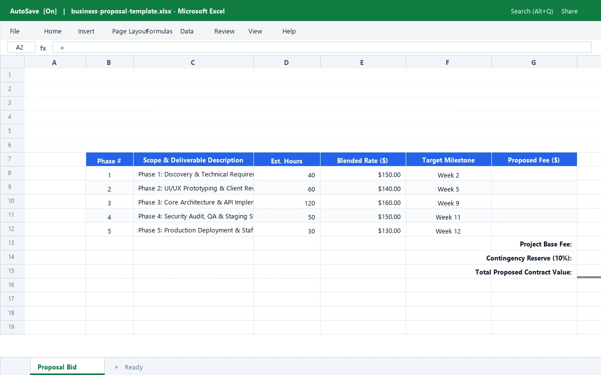Open the View ribbon tab
The width and height of the screenshot is (601, 375).
coord(255,31)
